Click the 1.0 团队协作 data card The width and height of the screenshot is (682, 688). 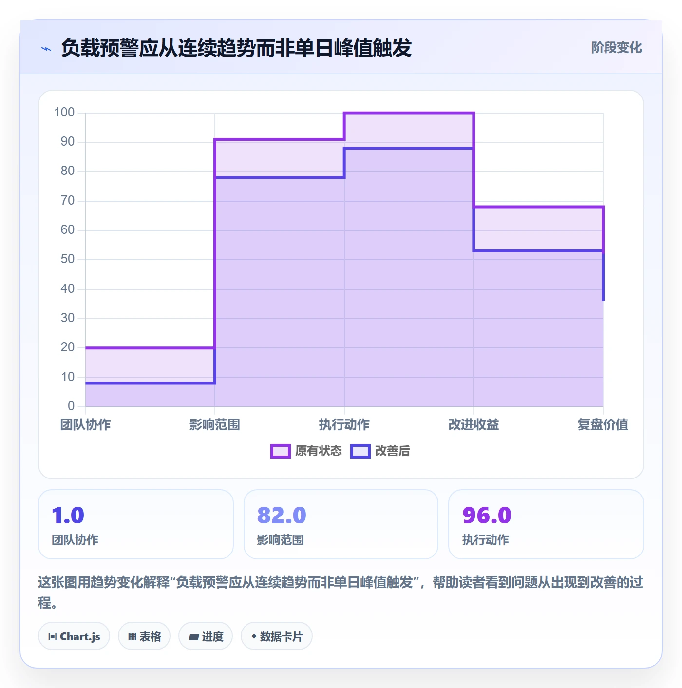(x=136, y=524)
